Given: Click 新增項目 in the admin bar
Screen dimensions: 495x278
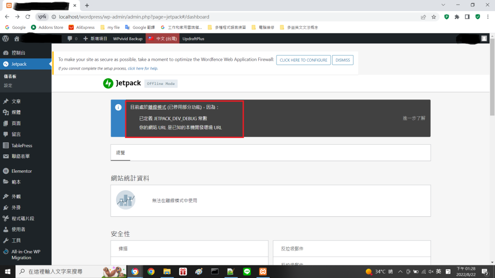Looking at the screenshot, I should [x=95, y=39].
